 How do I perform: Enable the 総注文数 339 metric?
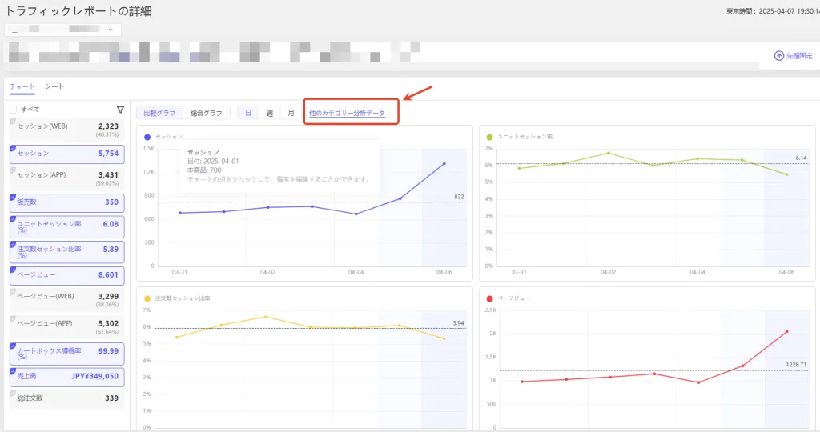click(67, 398)
